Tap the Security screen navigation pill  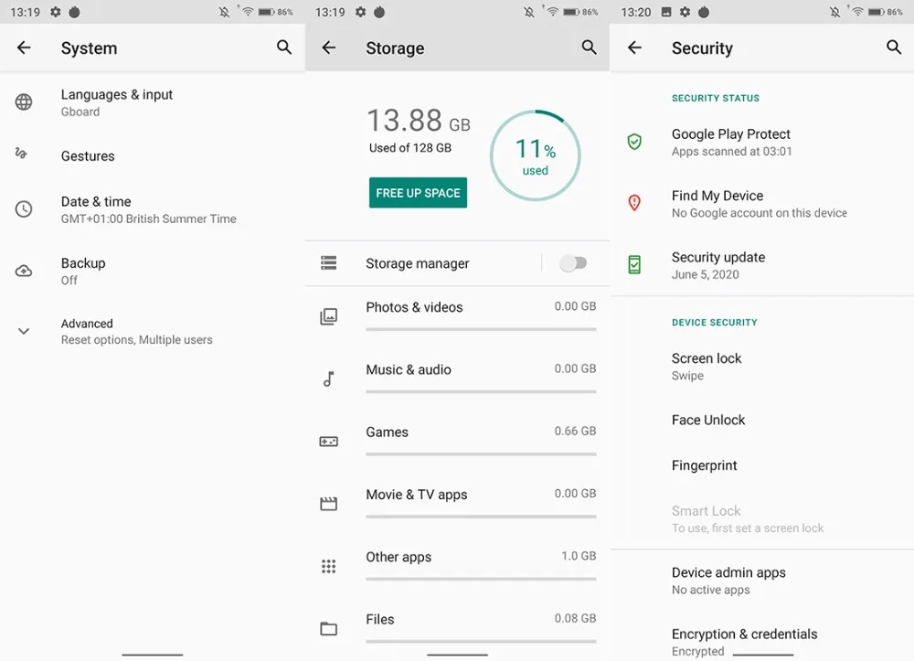pyautogui.click(x=763, y=655)
